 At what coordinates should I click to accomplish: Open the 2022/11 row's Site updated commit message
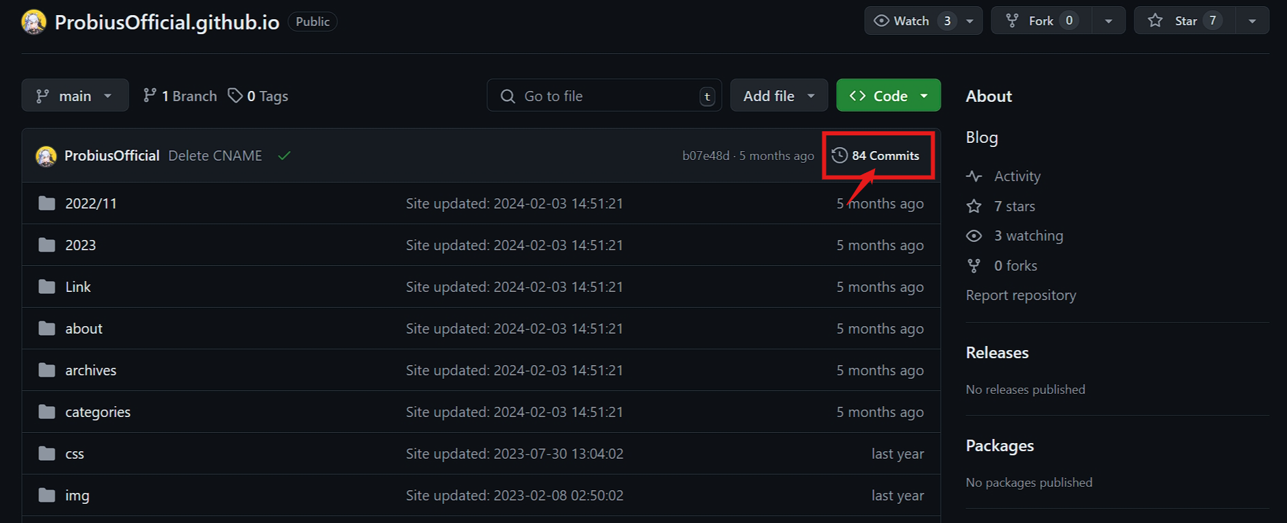[515, 204]
